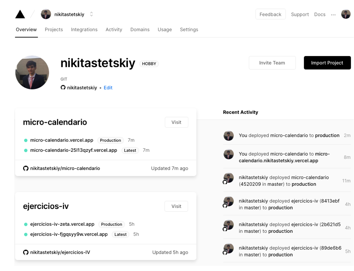Visit the micro-calendario project
The image size is (354, 271).
click(176, 122)
